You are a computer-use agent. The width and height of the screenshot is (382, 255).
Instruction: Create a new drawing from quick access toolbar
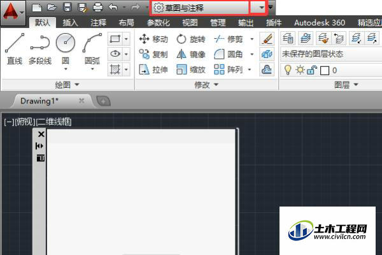37,8
